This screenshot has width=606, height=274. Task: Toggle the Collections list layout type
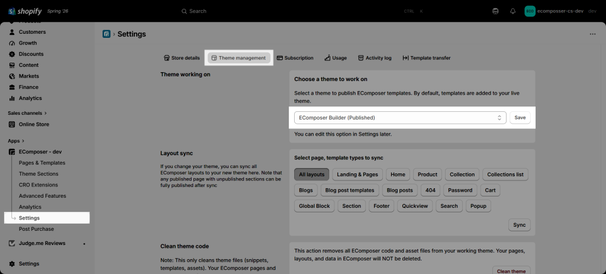tap(505, 175)
